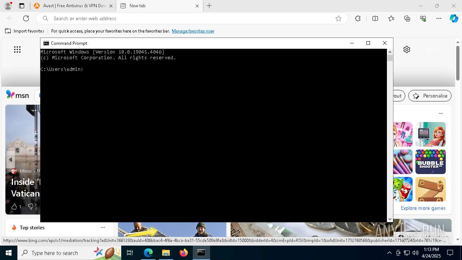The width and height of the screenshot is (462, 260).
Task: Open the Edge profile icon
Action: 8,6
